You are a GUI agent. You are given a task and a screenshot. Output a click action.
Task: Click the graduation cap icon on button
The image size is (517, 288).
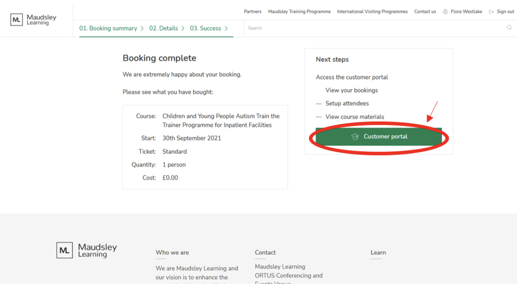tap(355, 137)
